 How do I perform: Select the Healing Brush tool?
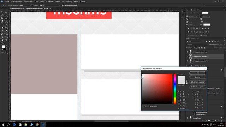tap(2, 22)
